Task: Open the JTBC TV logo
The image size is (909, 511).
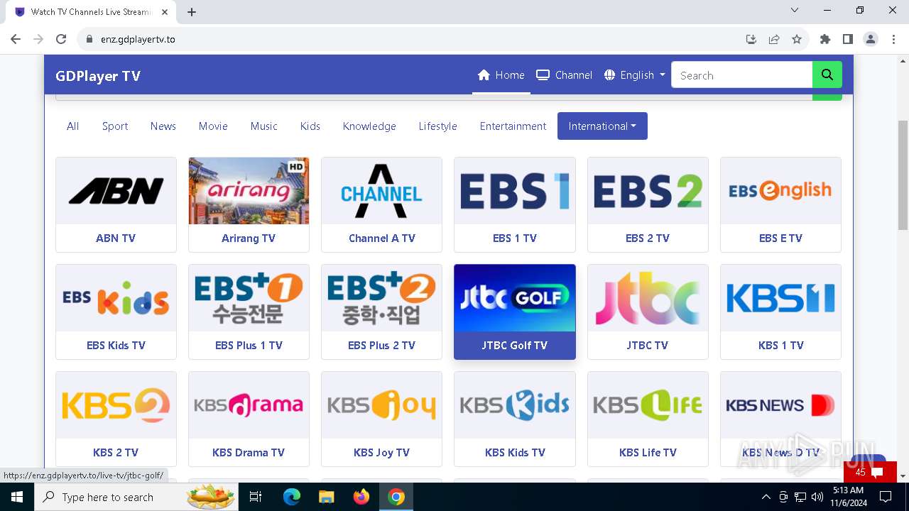Action: pyautogui.click(x=648, y=298)
